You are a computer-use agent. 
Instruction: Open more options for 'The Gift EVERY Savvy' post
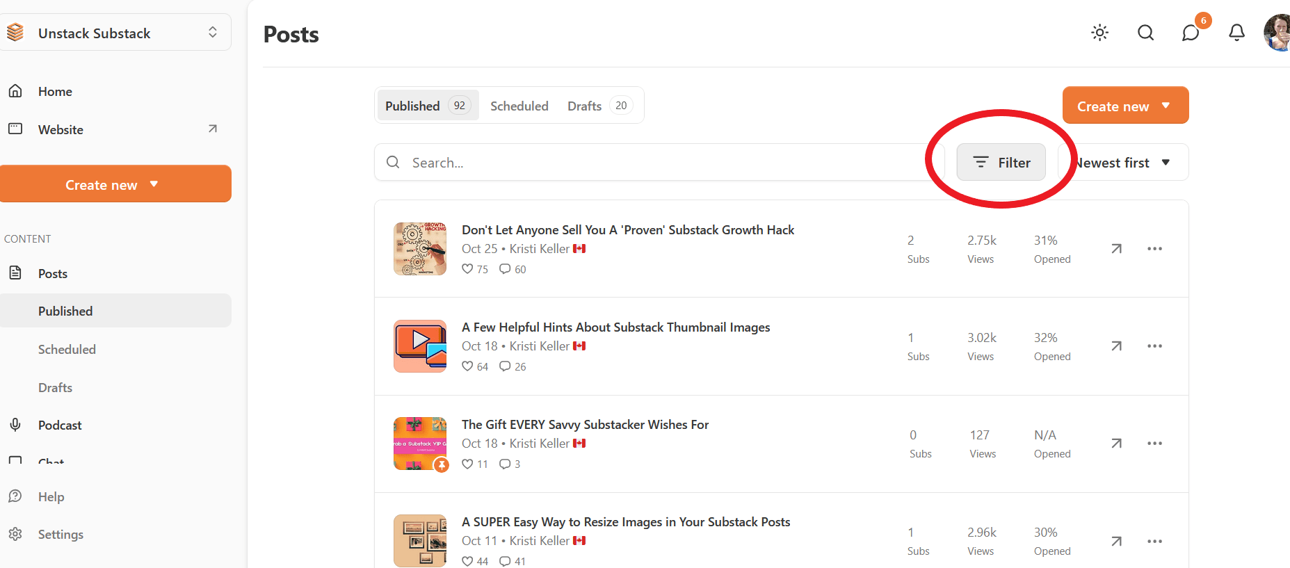pyautogui.click(x=1154, y=443)
